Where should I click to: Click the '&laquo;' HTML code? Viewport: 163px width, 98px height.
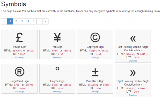click(x=131, y=54)
